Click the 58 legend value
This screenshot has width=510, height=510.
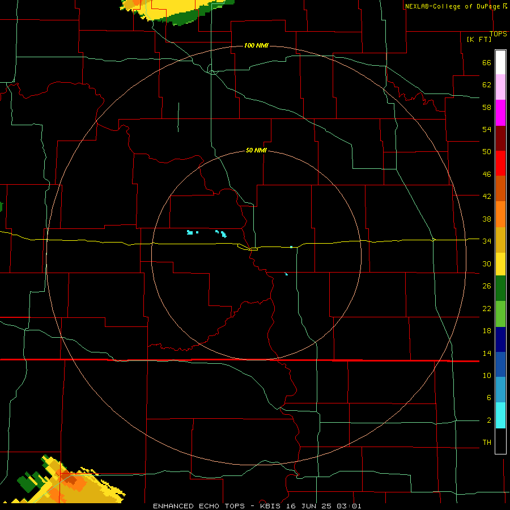click(487, 107)
